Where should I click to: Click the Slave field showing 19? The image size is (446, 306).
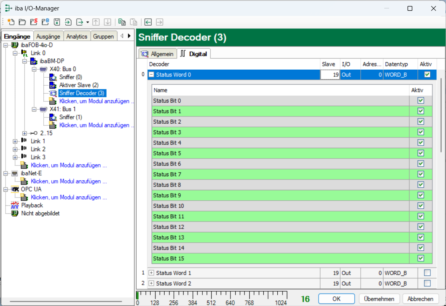[331, 74]
